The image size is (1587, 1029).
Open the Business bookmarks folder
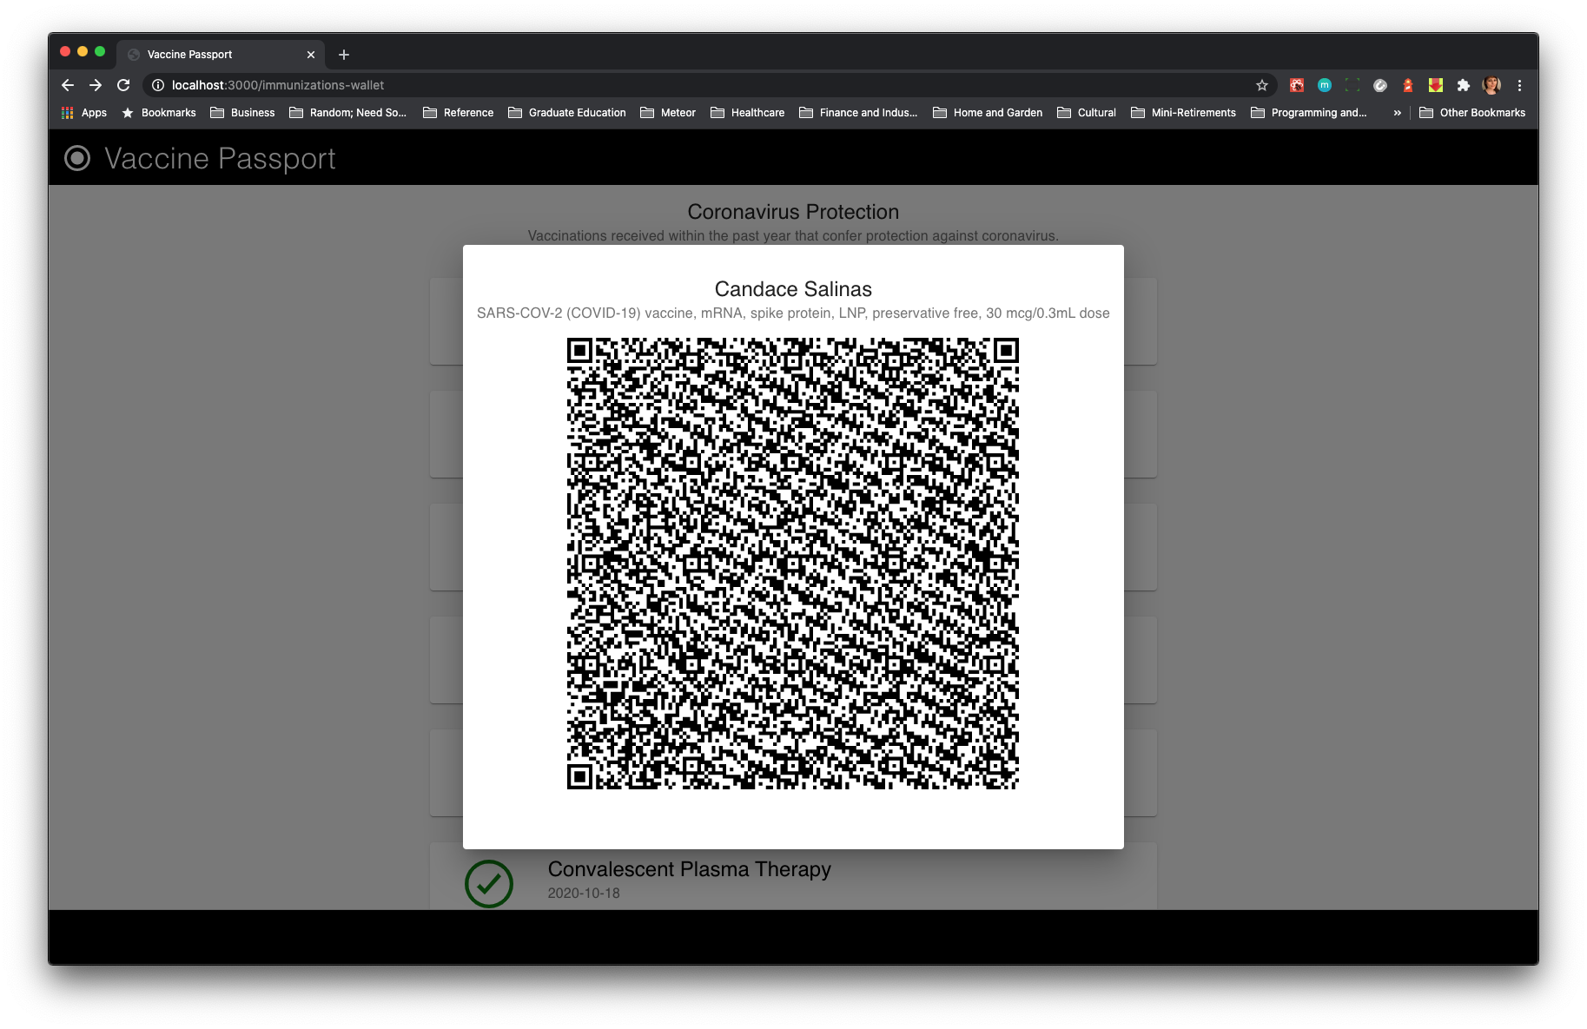click(242, 113)
